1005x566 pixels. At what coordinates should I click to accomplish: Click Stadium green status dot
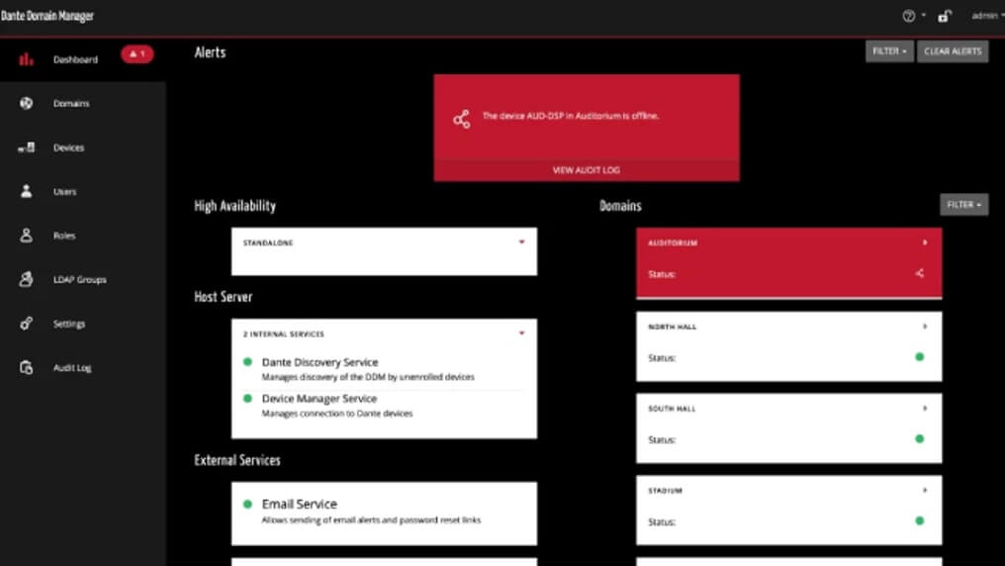[x=920, y=521]
